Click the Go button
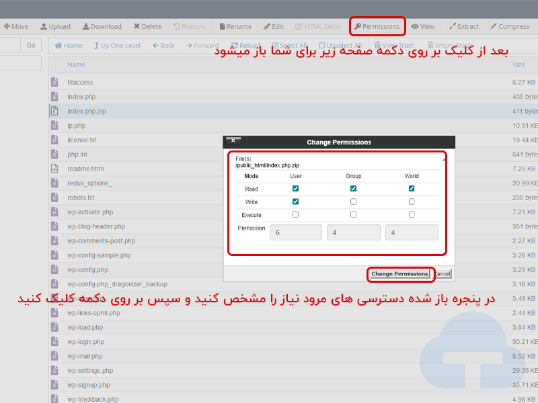 click(31, 45)
